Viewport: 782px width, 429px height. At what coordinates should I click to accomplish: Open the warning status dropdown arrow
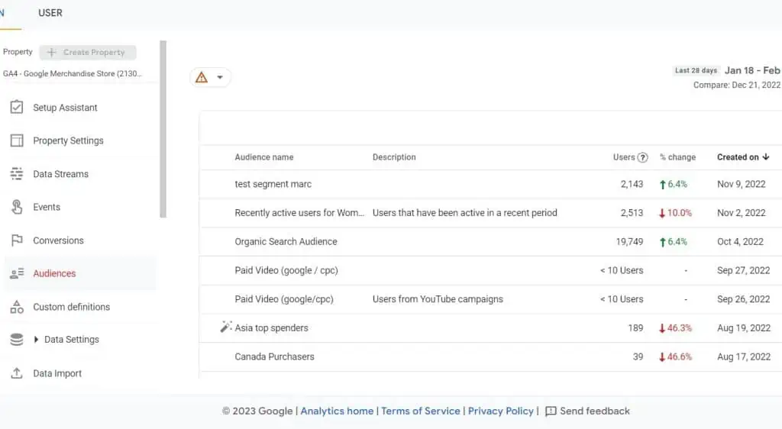(x=220, y=77)
